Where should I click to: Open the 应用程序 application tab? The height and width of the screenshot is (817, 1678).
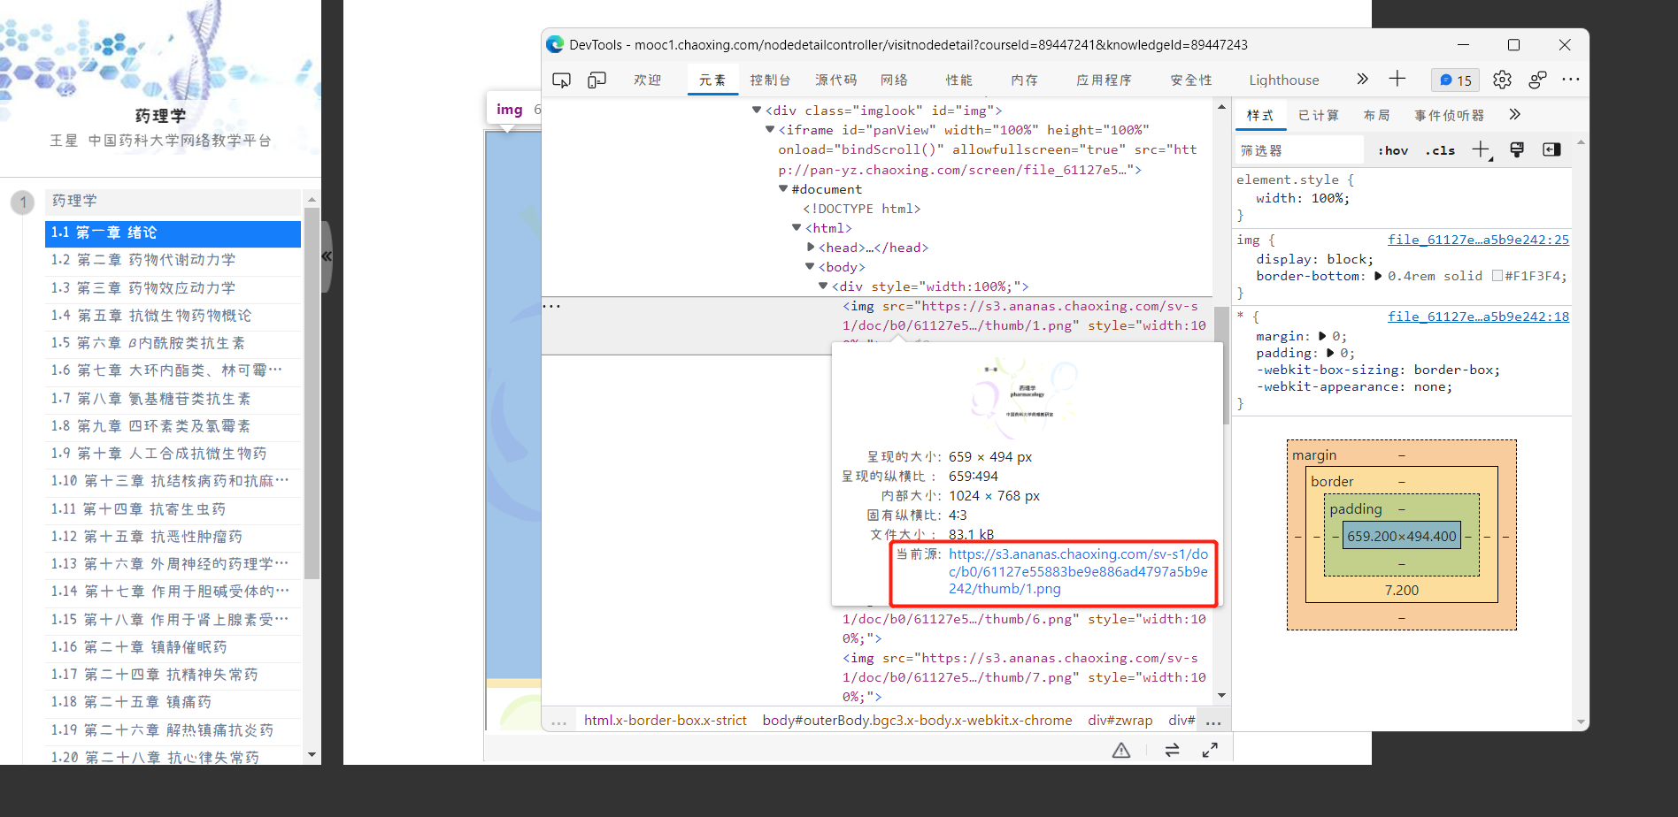coord(1104,80)
